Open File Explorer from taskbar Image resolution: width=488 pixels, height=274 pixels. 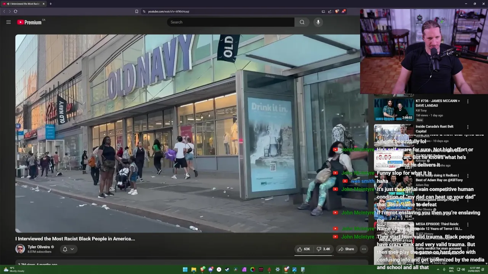coord(194,269)
